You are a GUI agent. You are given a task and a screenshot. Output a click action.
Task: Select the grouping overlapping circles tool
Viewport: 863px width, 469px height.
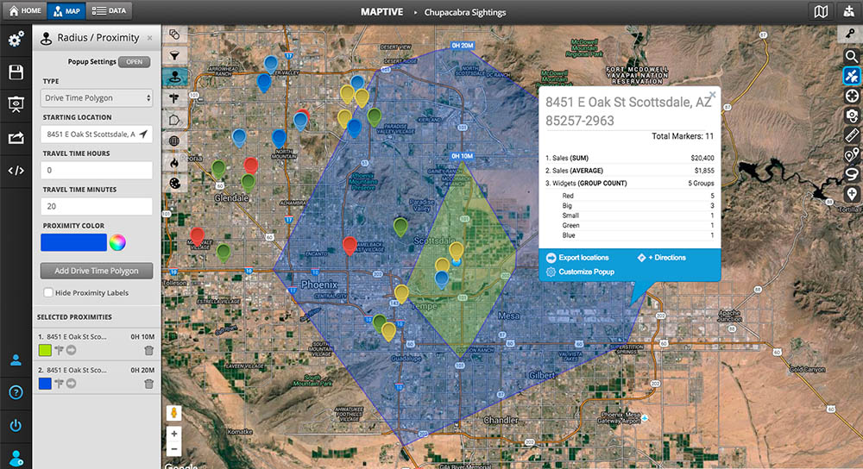tap(174, 34)
